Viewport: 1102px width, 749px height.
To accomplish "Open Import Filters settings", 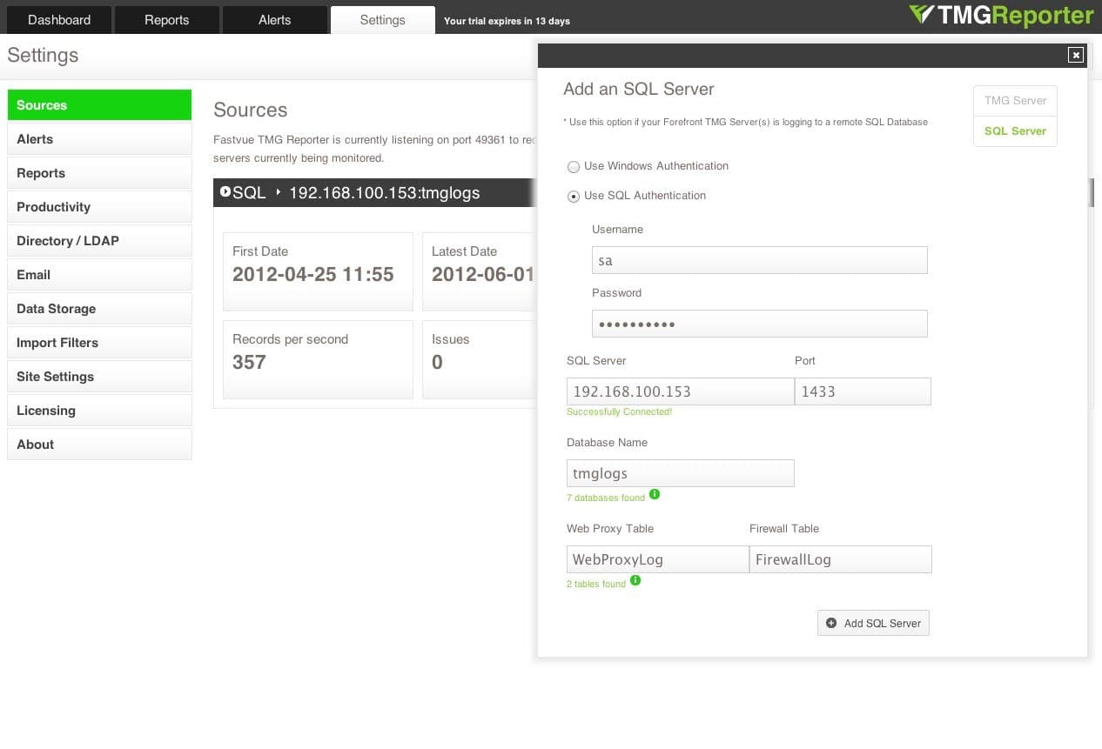I will [x=99, y=343].
